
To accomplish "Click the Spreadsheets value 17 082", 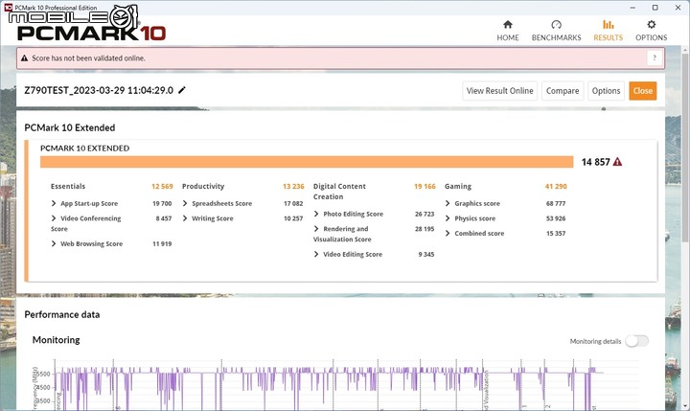I will [293, 203].
